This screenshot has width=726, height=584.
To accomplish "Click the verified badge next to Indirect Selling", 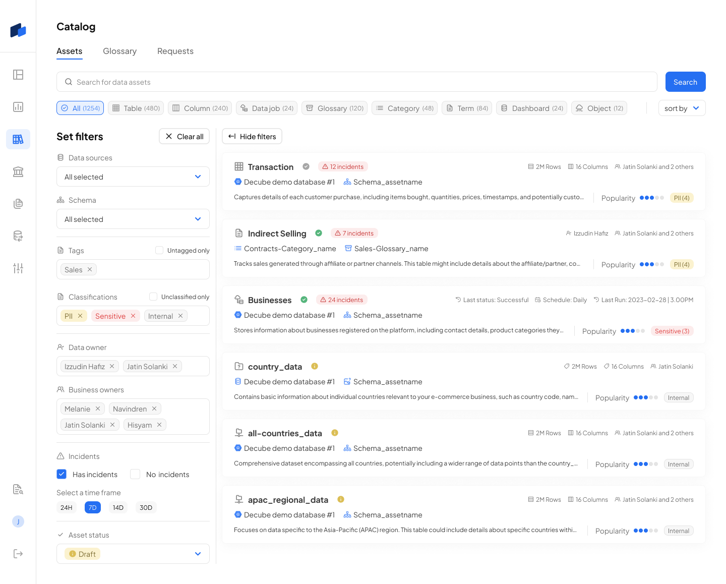I will 319,233.
